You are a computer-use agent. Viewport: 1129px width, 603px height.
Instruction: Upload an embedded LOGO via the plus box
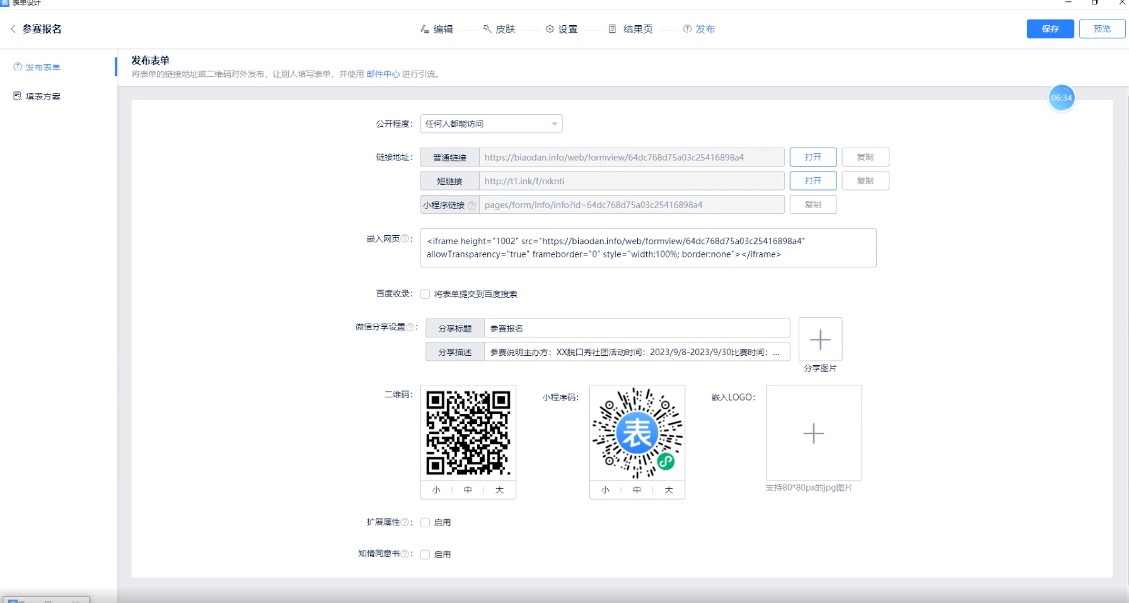coord(813,433)
